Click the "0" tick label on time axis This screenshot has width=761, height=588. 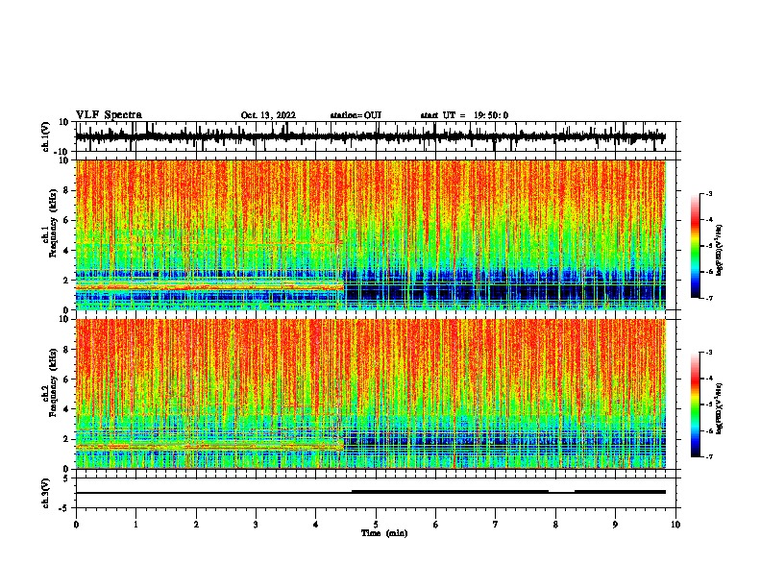(x=76, y=525)
